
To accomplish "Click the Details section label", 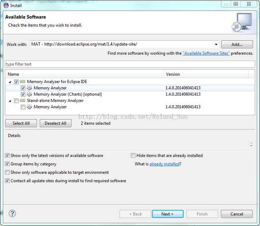I will pyautogui.click(x=14, y=136).
